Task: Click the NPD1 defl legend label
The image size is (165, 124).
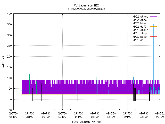Action: point(139,40)
